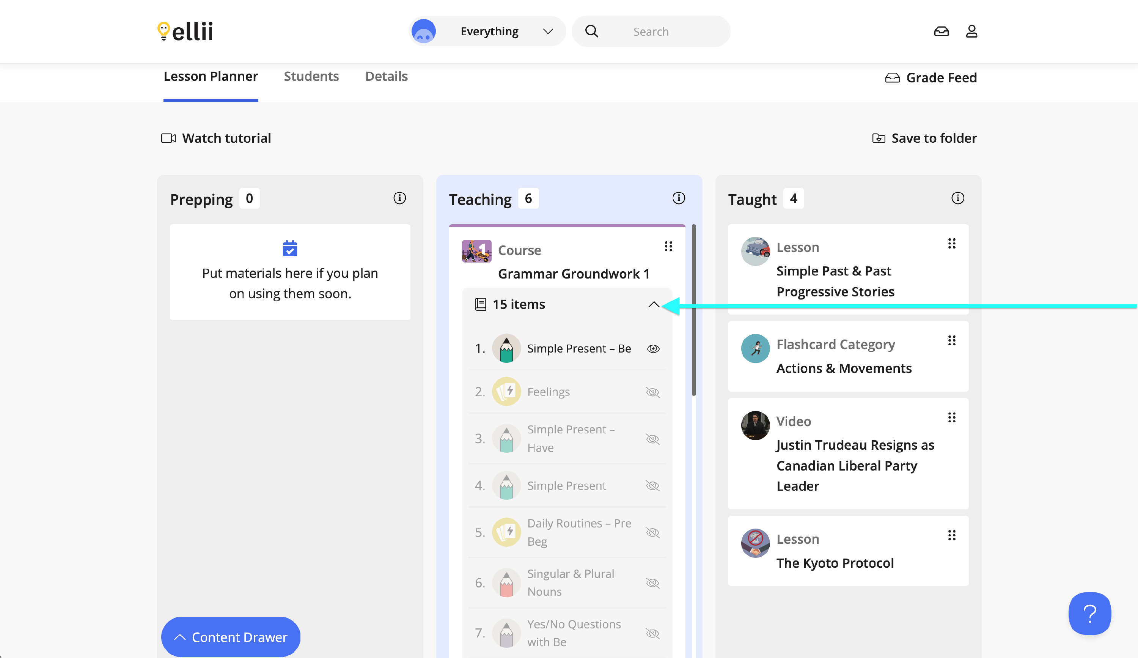The width and height of the screenshot is (1138, 658).
Task: Click the Teaching column info icon
Action: click(x=678, y=198)
